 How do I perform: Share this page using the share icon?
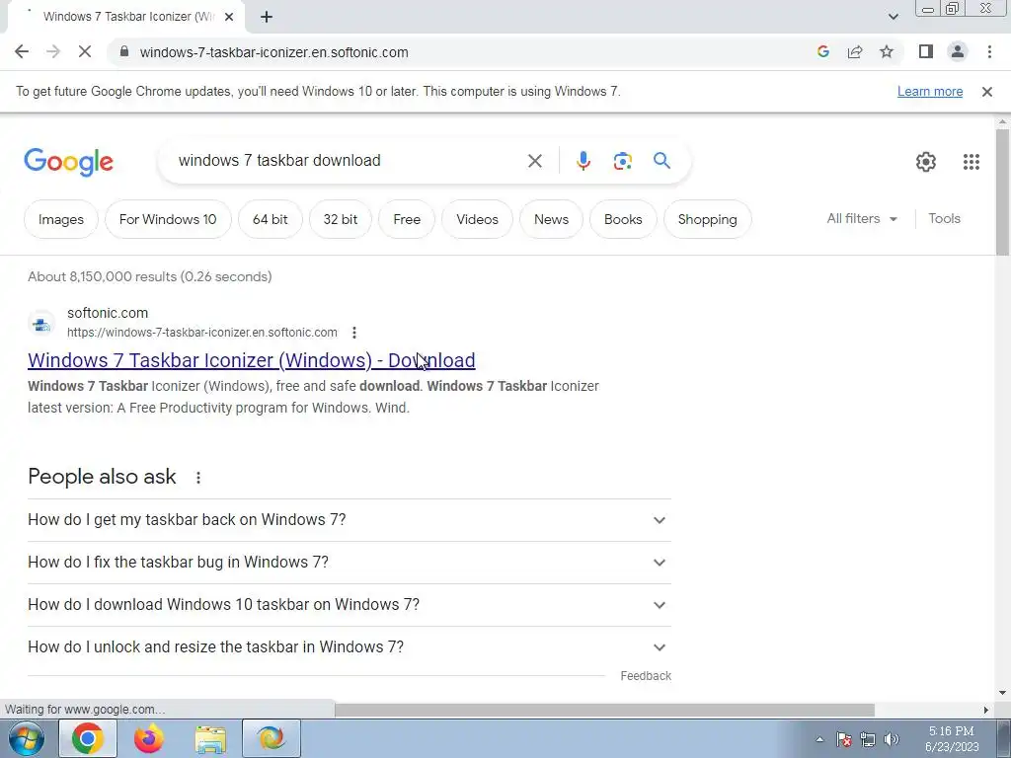point(855,52)
